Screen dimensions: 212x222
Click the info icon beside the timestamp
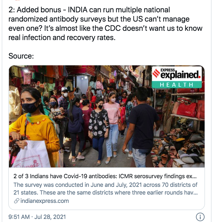coord(200,217)
